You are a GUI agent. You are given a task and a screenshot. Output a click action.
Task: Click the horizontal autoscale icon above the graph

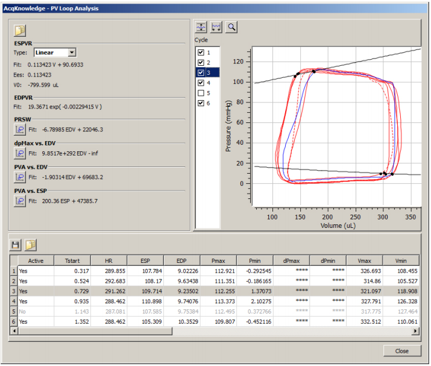pos(216,27)
